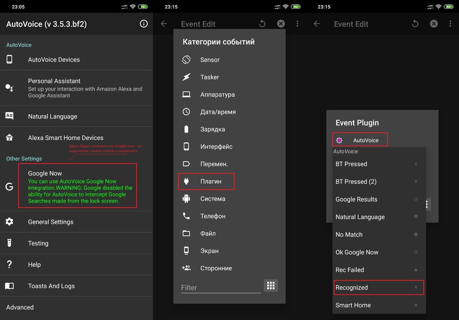The image size is (459, 320).
Task: Tap the smart home house icon
Action: pos(9,138)
